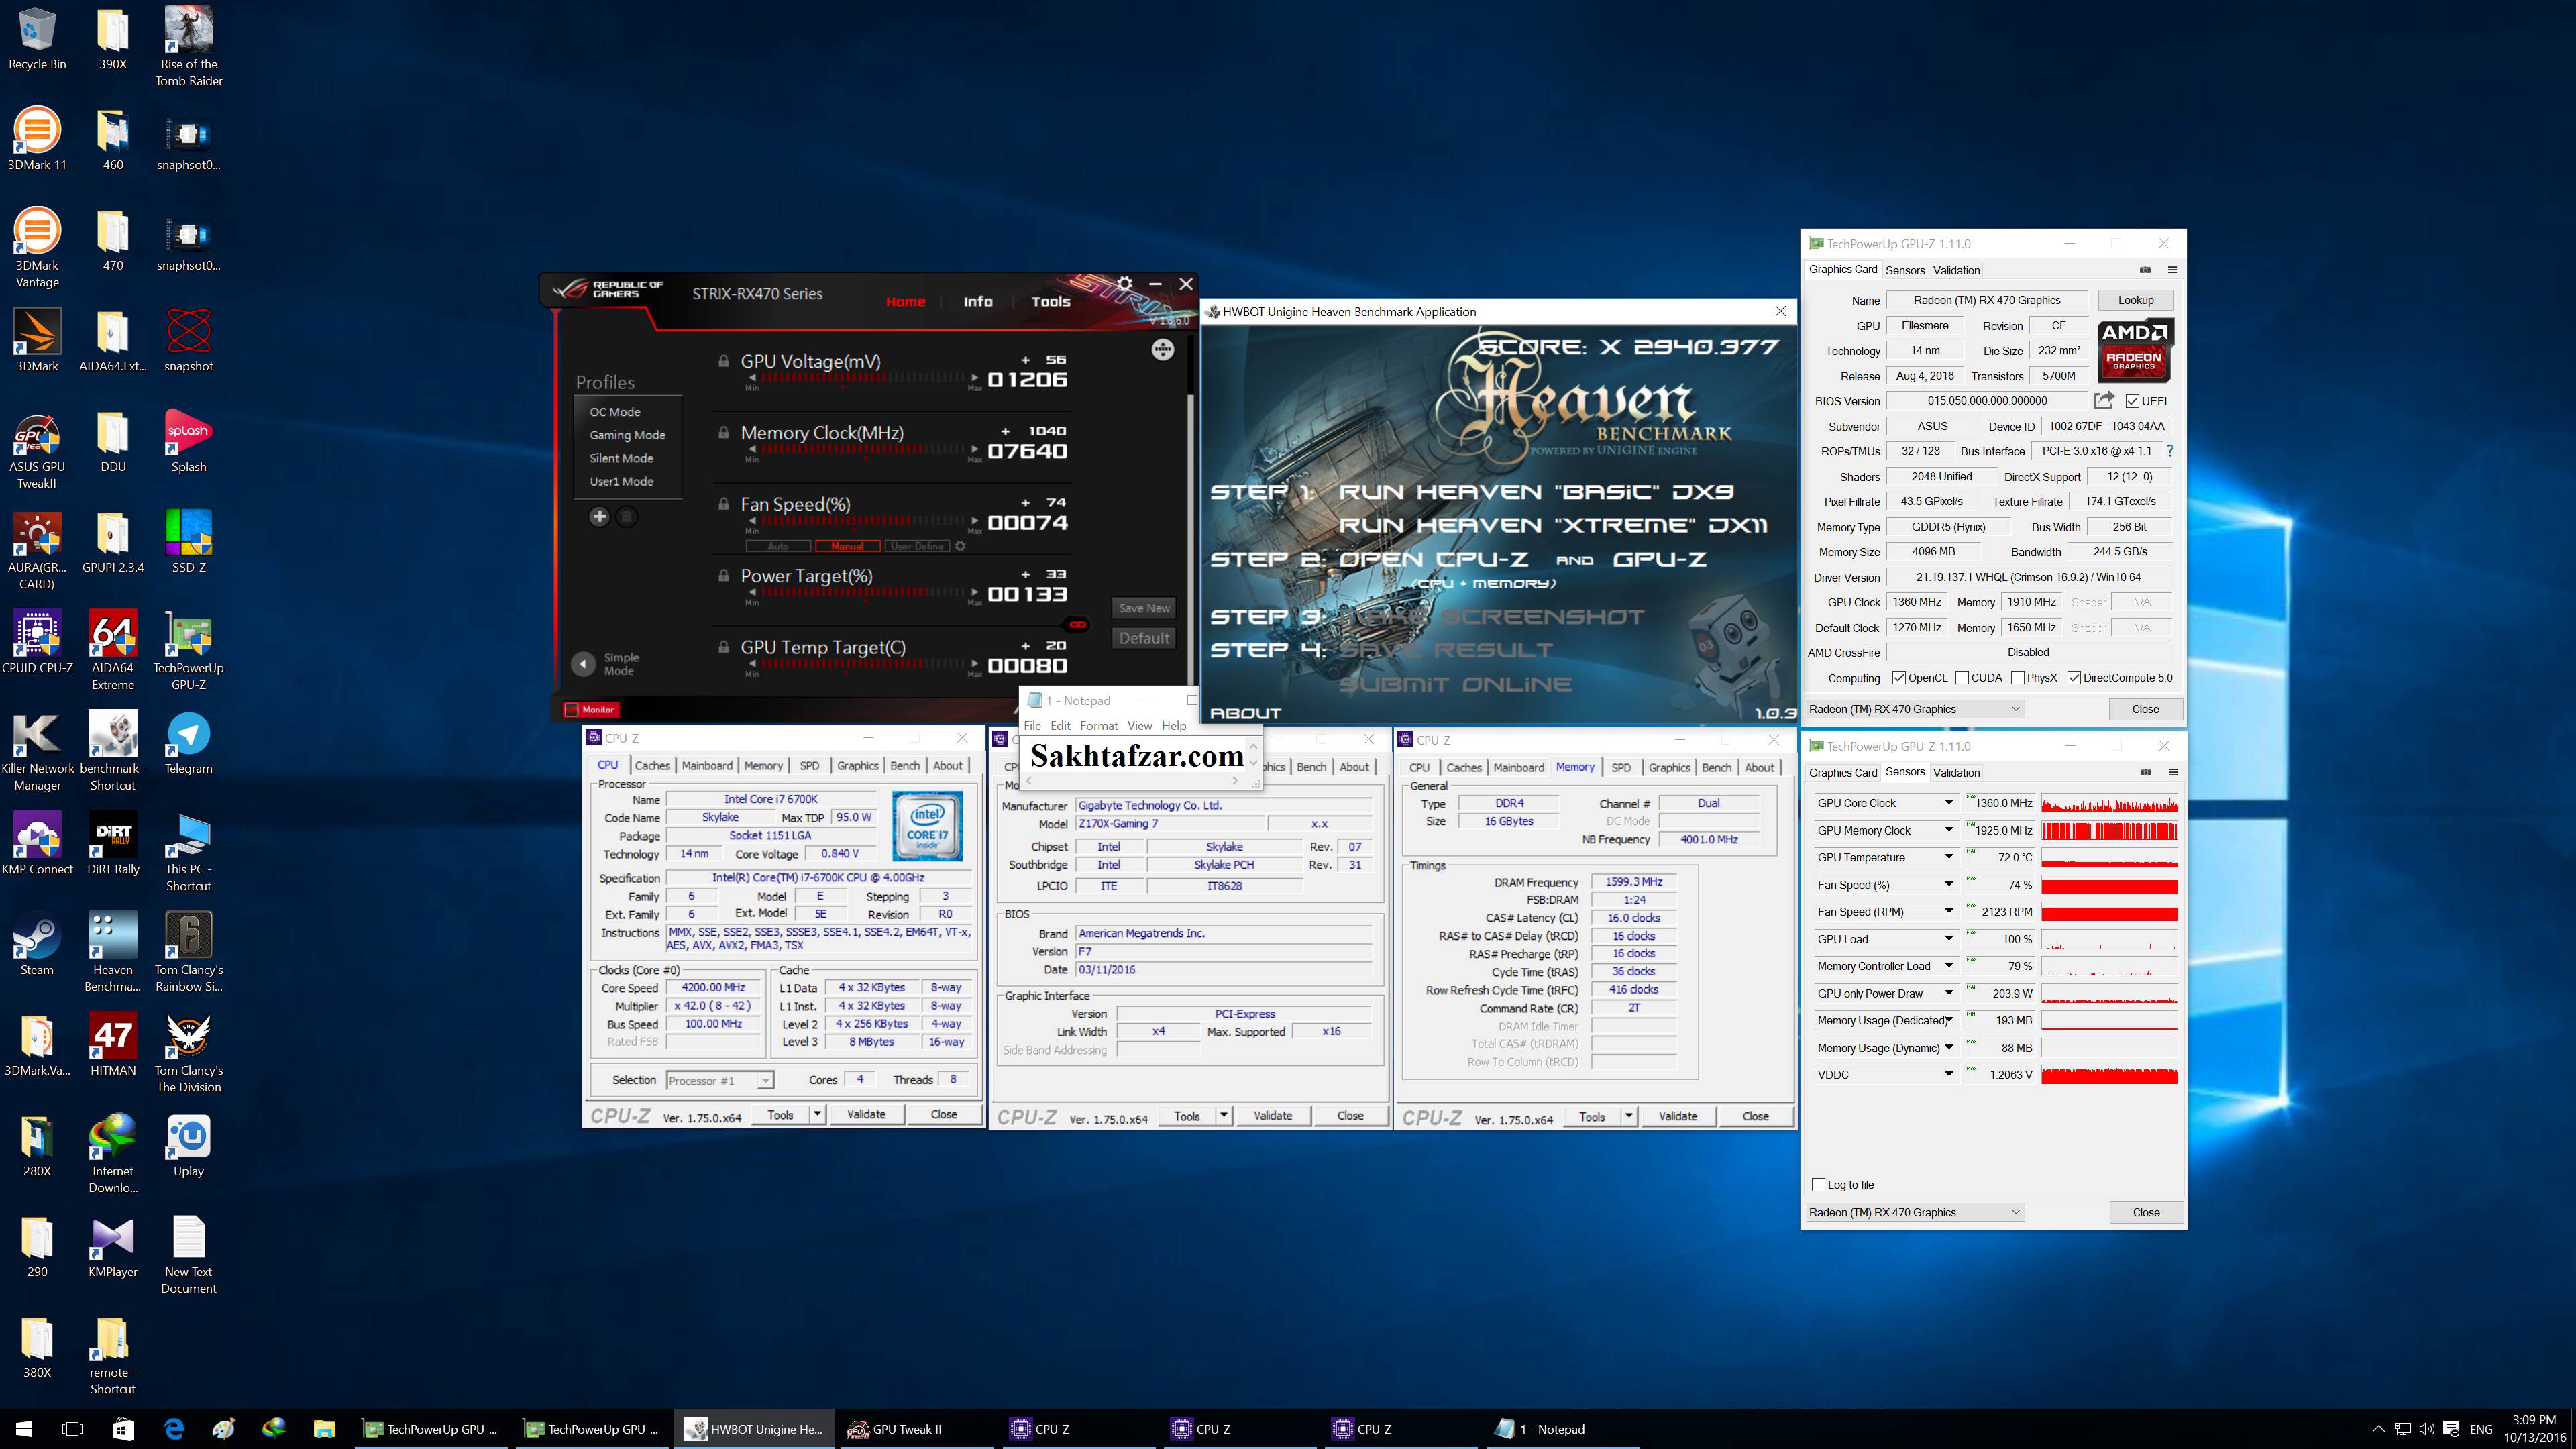Click Lookup button in GPU-Z
The width and height of the screenshot is (2576, 1449).
(2135, 300)
